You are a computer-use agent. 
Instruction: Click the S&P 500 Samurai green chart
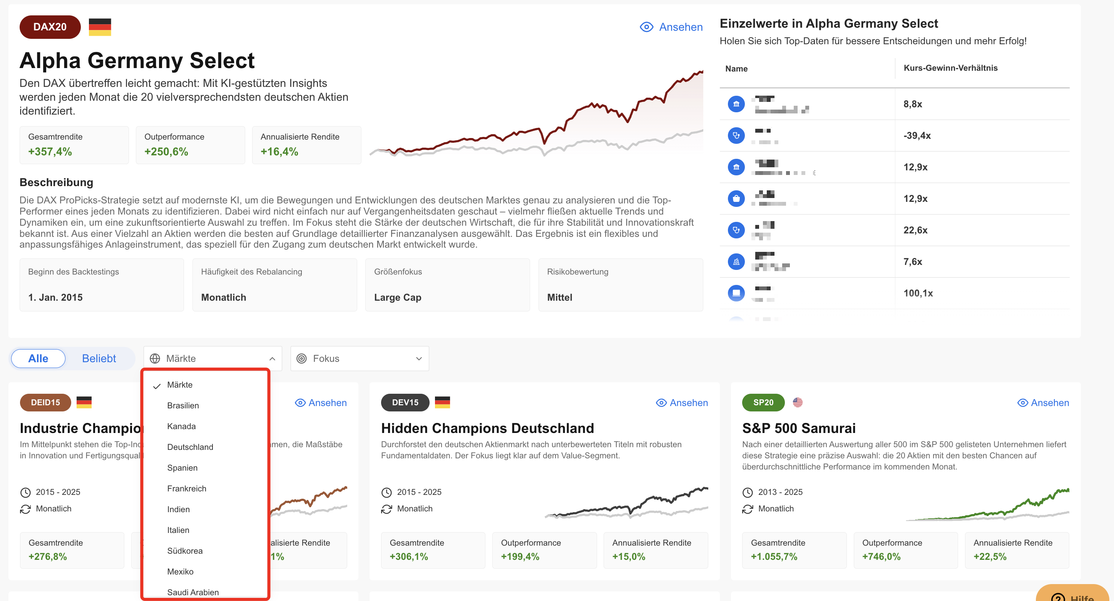(x=987, y=504)
